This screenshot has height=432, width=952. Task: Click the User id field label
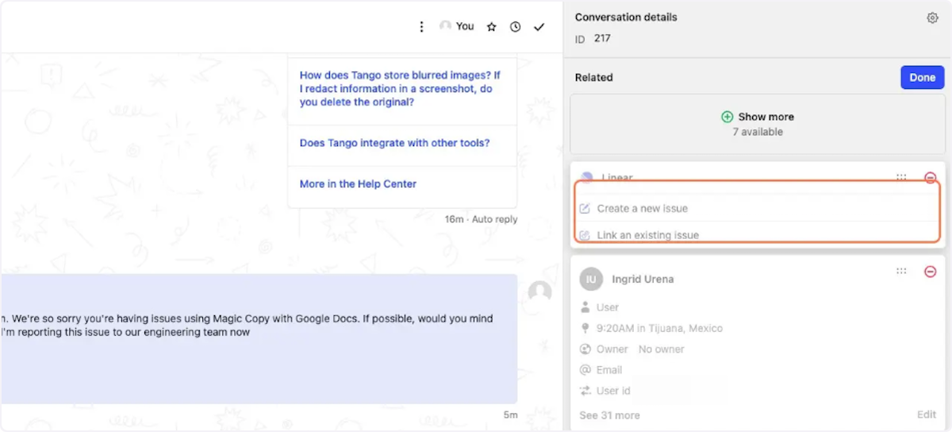coord(613,391)
